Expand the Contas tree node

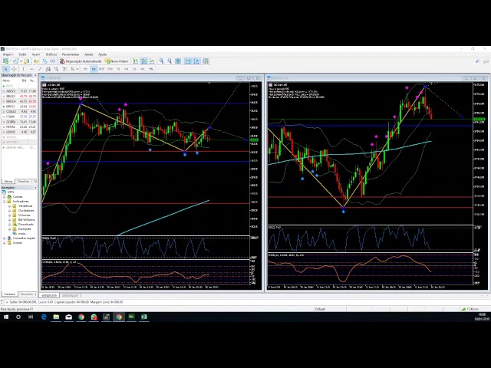[5, 197]
